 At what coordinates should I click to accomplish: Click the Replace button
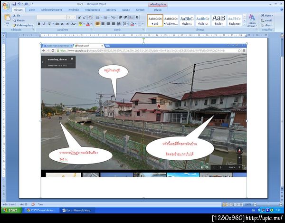[x=266, y=20]
